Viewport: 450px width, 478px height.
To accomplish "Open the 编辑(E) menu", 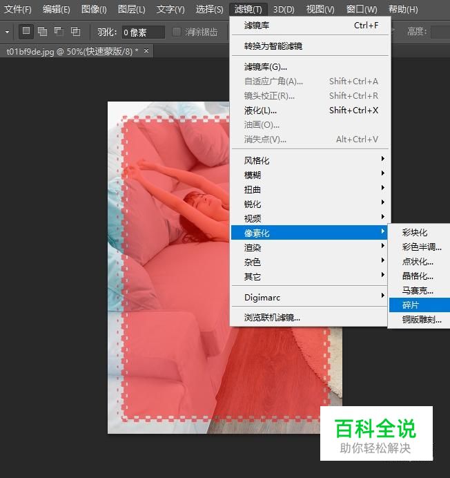I will point(57,10).
